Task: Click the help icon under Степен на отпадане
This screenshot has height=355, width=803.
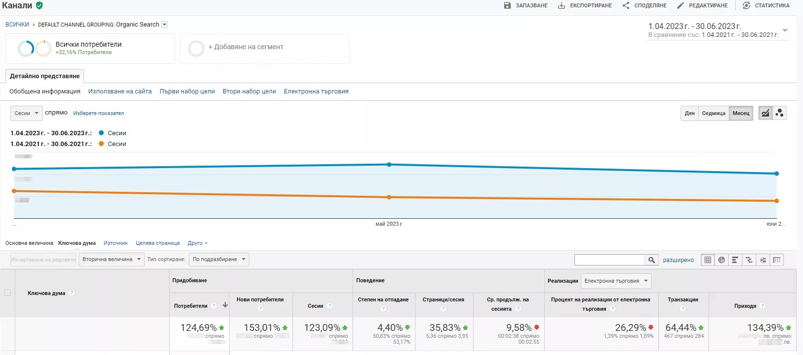Action: (x=383, y=309)
